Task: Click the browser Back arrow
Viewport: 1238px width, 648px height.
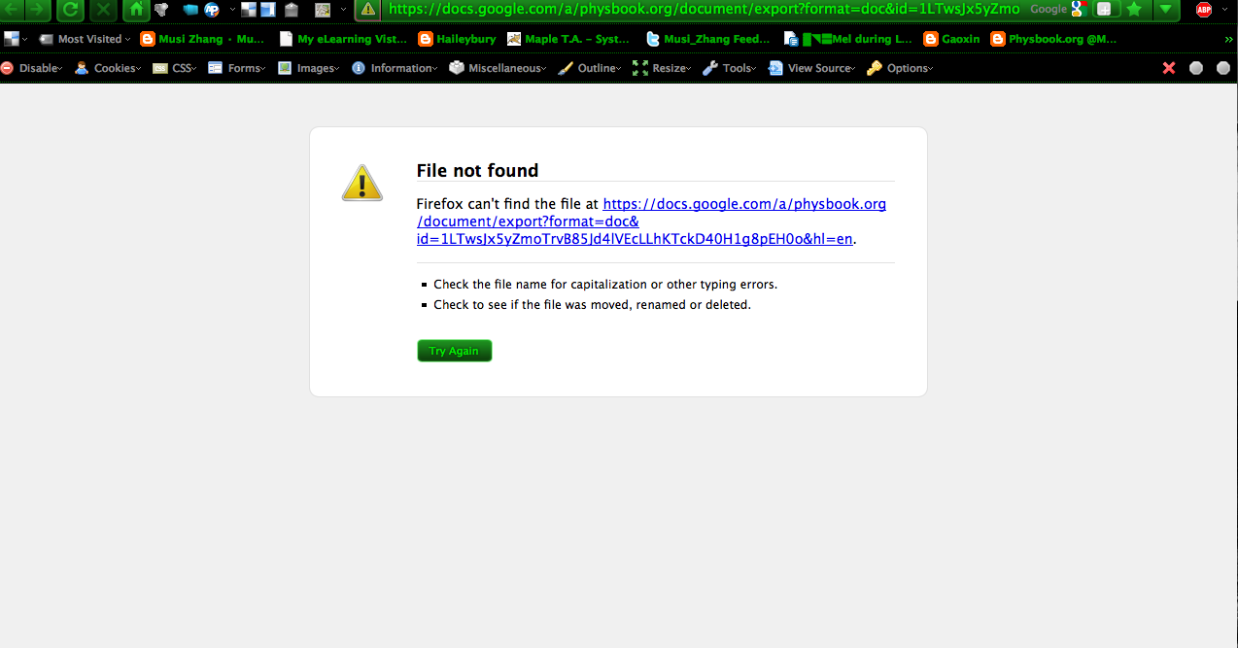Action: click(12, 10)
